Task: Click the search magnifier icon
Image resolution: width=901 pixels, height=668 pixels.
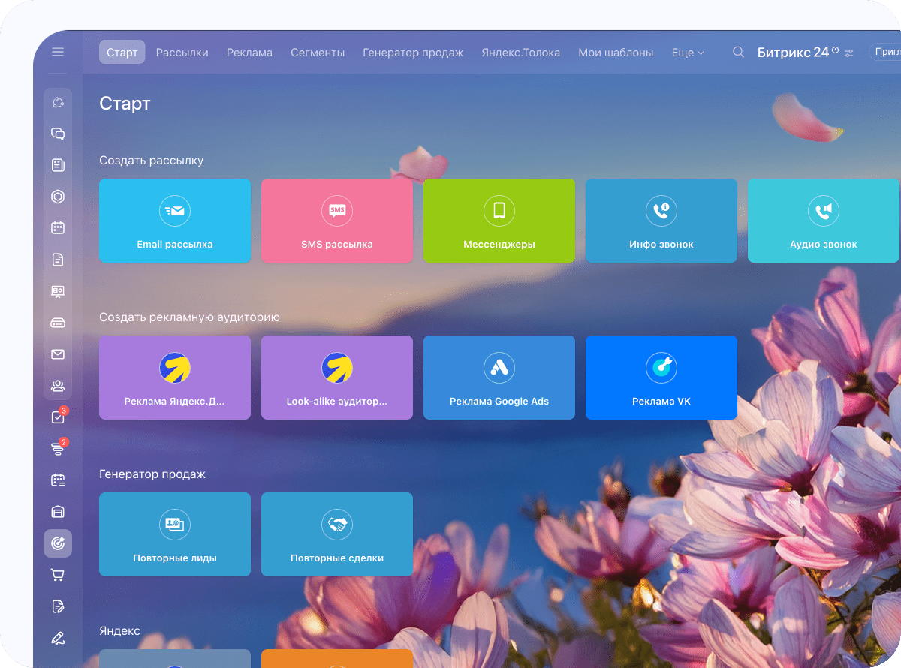Action: (x=739, y=52)
